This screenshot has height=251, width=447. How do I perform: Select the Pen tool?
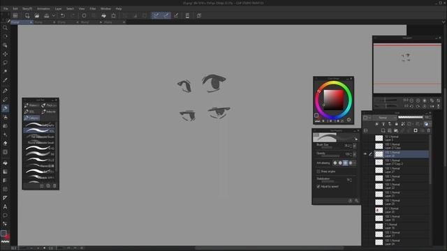5,91
